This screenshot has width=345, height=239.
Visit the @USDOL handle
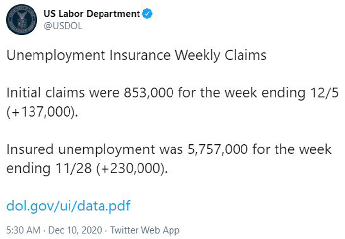click(63, 26)
